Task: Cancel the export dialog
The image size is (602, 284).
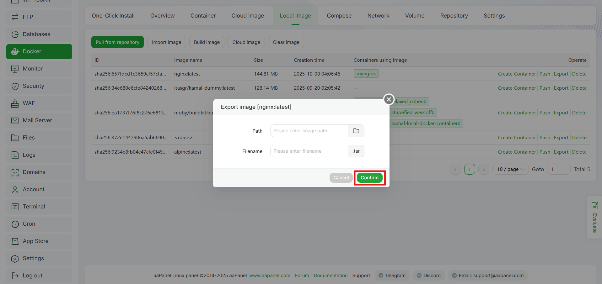Action: tap(341, 178)
